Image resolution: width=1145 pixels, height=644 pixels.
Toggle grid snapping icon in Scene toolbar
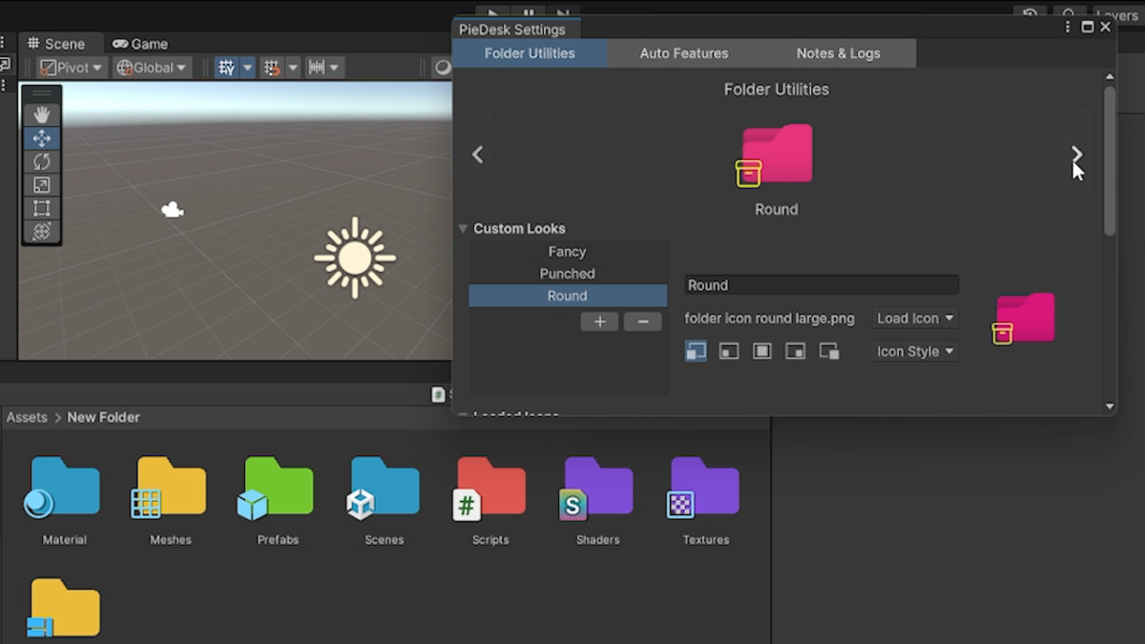[x=226, y=68]
